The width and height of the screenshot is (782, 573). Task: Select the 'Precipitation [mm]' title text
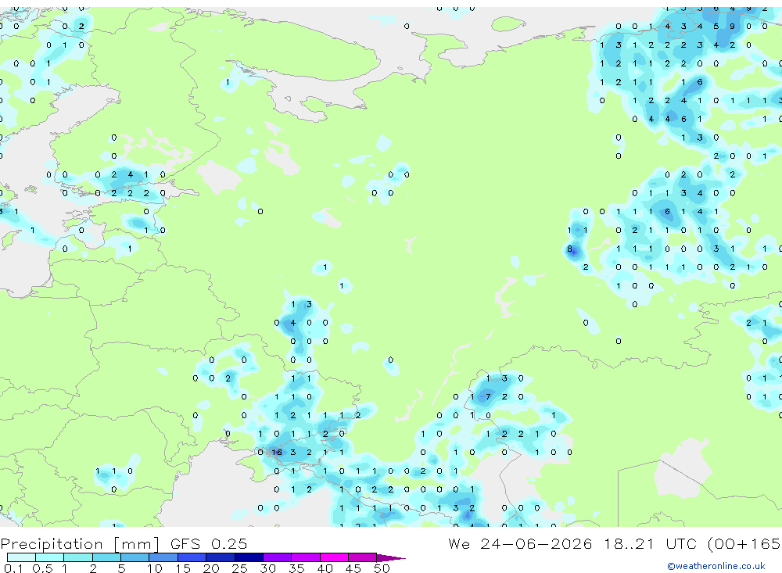80,544
